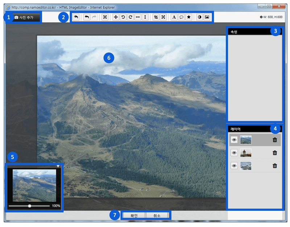Hide the top mountain layer
Screen dimensions: 290x227
click(234, 140)
